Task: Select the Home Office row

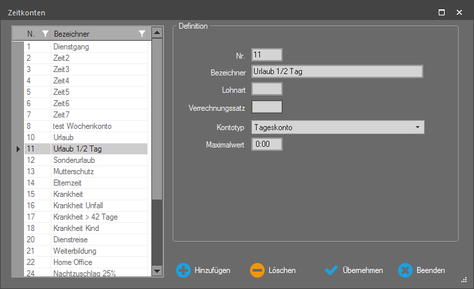Action: pyautogui.click(x=73, y=261)
